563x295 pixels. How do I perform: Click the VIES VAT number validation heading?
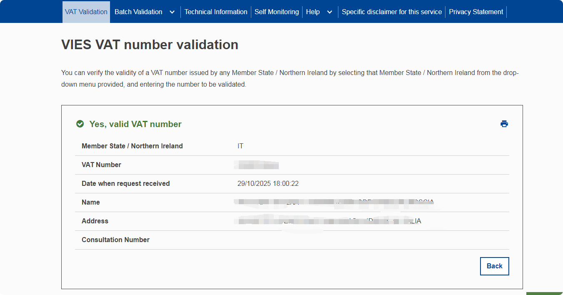[x=150, y=45]
